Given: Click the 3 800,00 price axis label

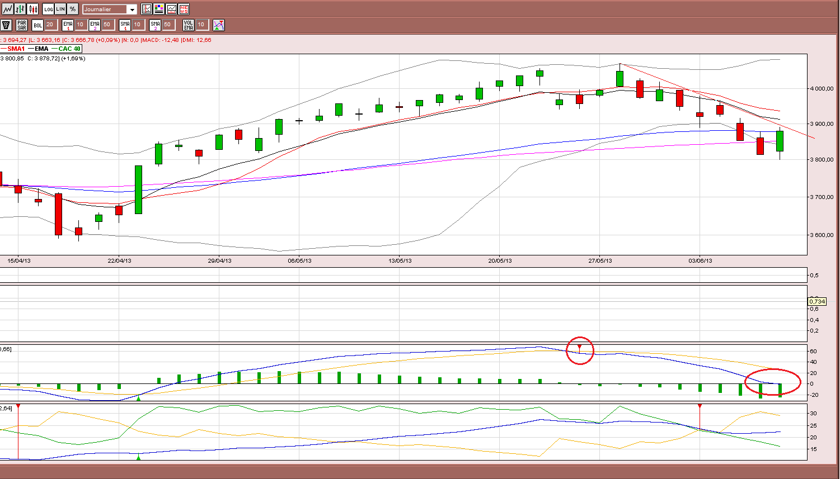Looking at the screenshot, I should pyautogui.click(x=823, y=160).
